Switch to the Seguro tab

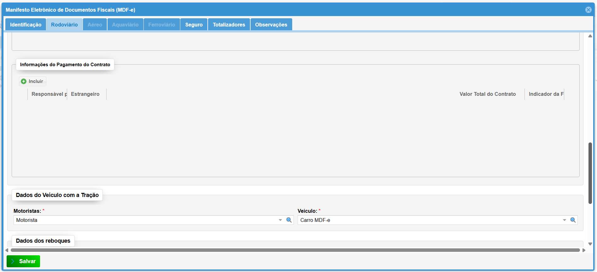pyautogui.click(x=194, y=25)
